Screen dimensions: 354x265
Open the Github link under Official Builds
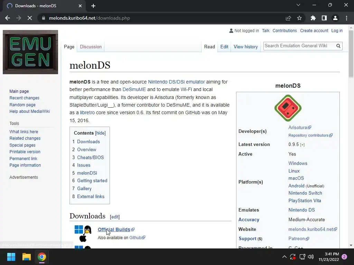(x=137, y=237)
